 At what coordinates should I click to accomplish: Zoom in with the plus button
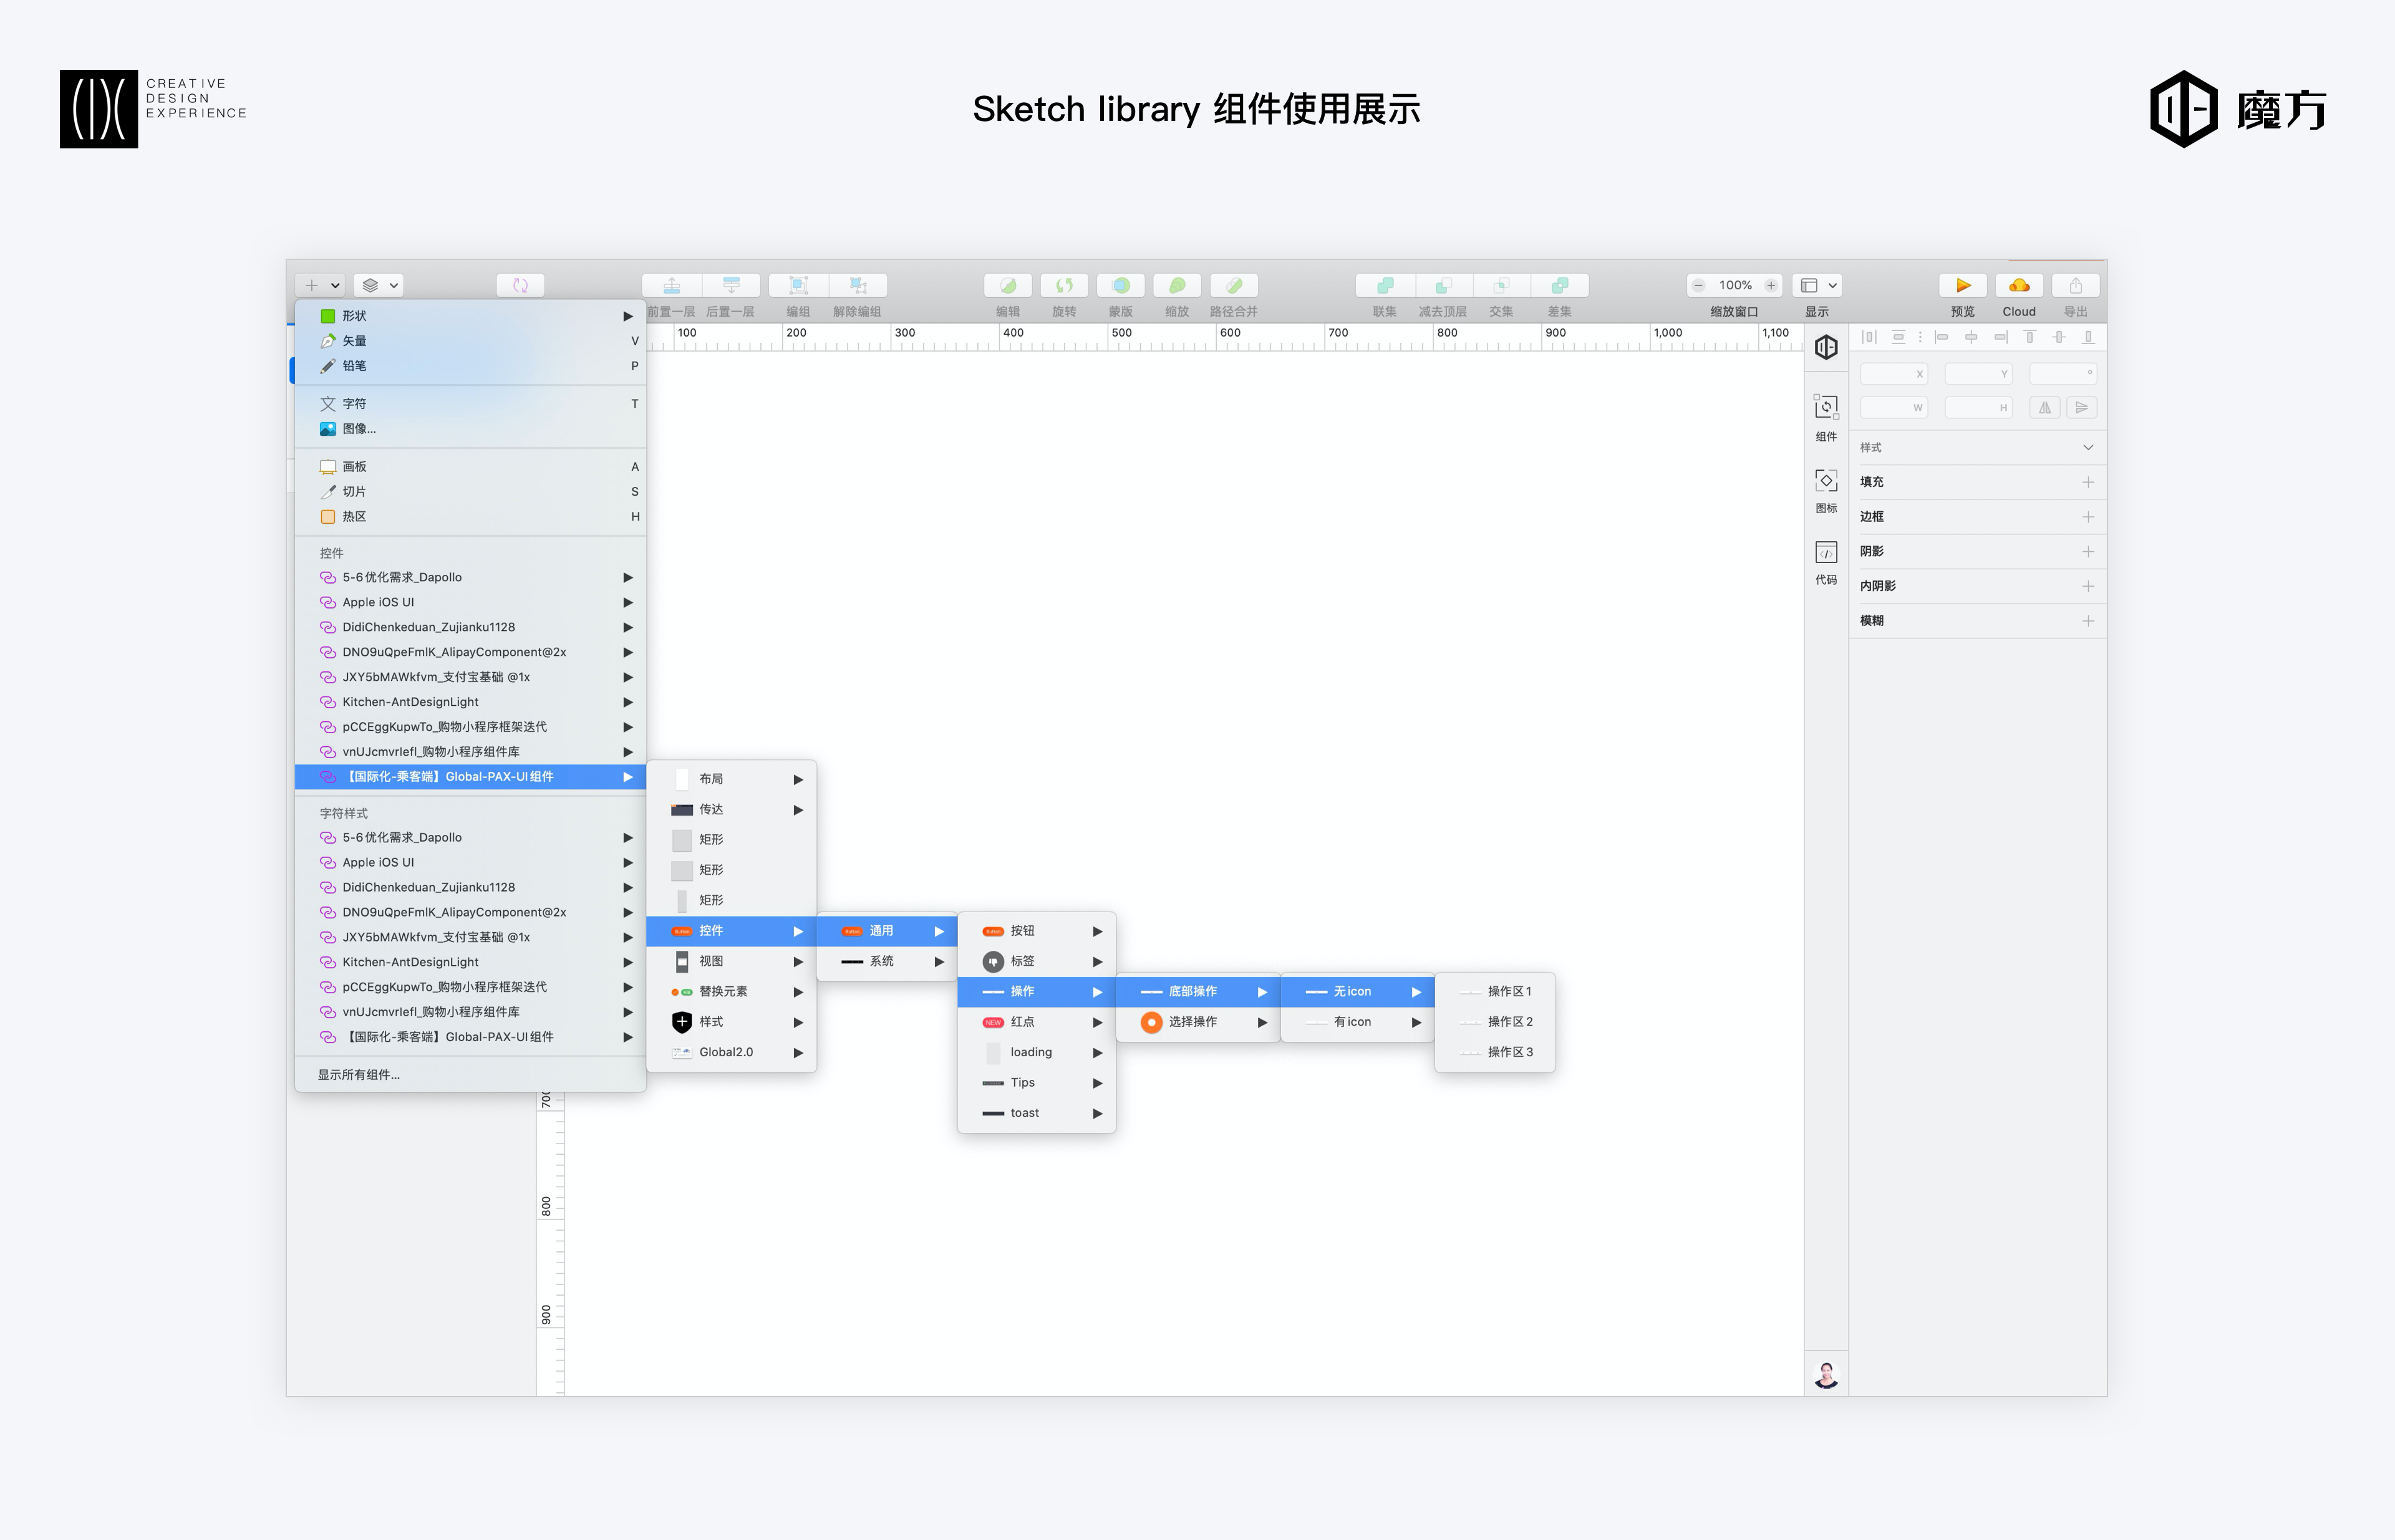1771,286
